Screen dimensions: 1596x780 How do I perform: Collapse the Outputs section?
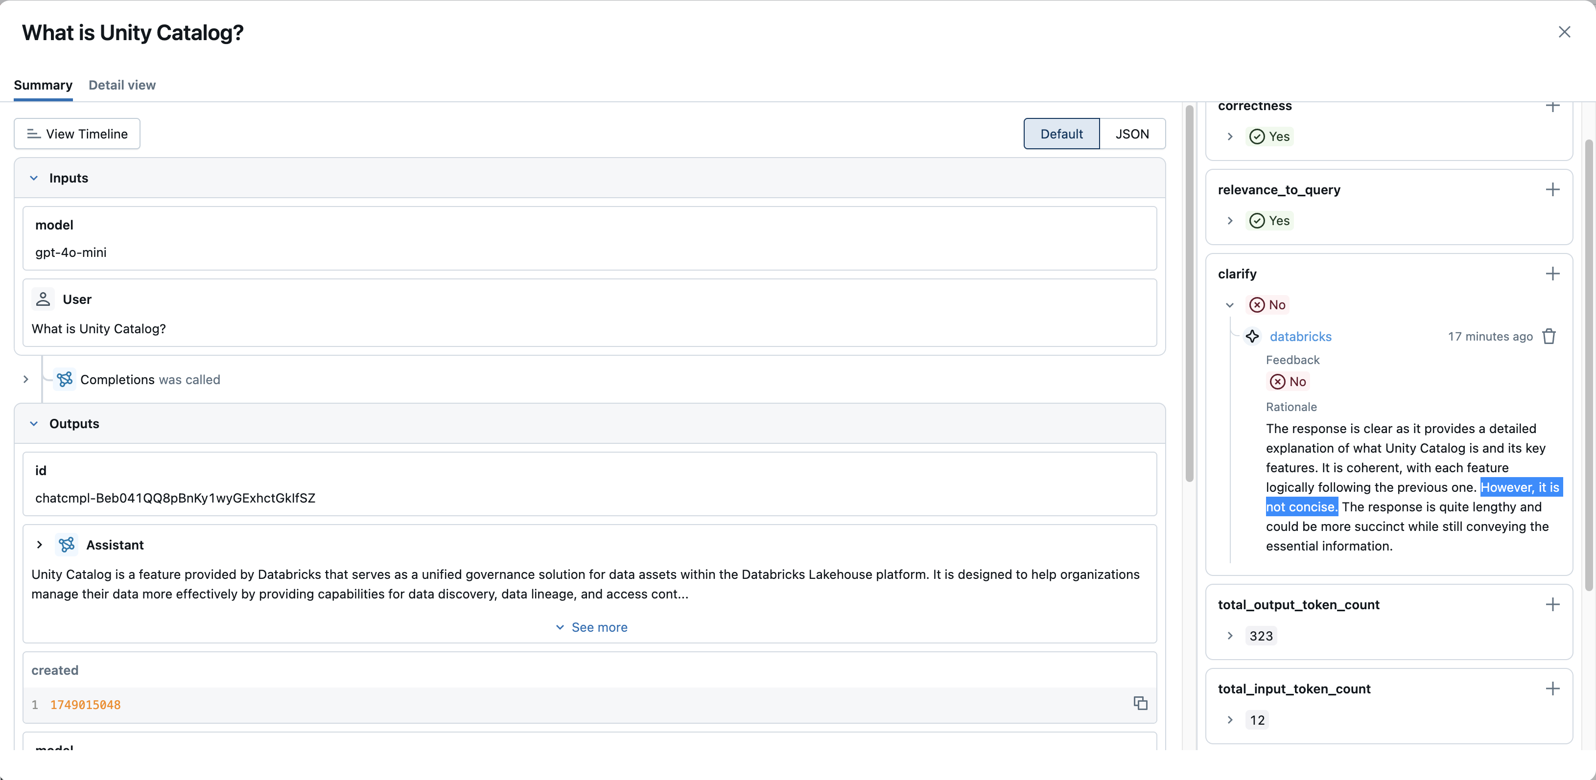coord(33,423)
